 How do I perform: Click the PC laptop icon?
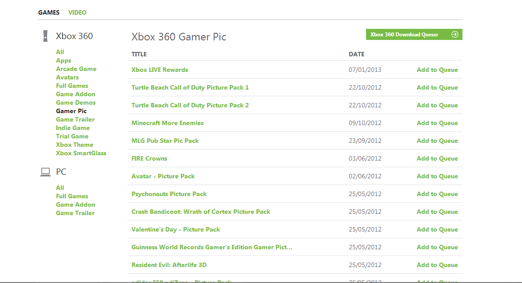click(x=45, y=172)
